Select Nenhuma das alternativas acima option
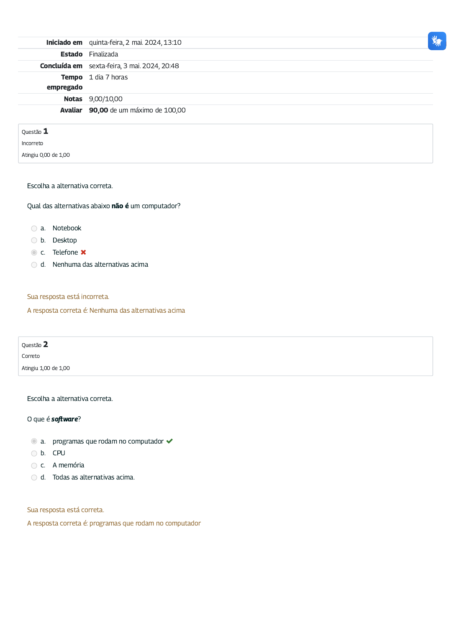451x630 pixels. [34, 265]
